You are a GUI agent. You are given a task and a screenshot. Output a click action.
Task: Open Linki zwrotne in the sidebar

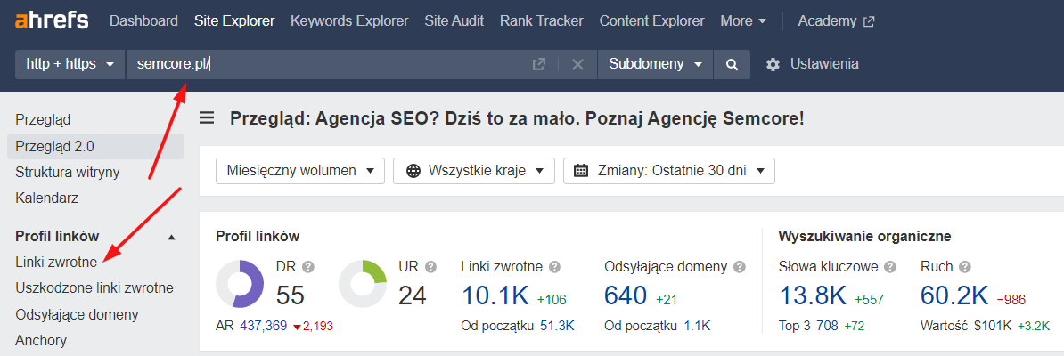(56, 262)
